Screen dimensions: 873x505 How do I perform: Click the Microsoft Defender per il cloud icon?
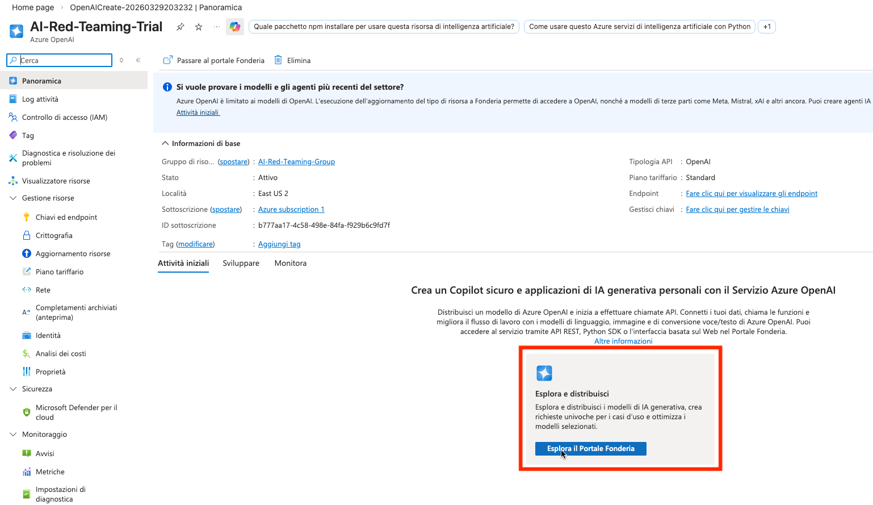click(x=27, y=412)
